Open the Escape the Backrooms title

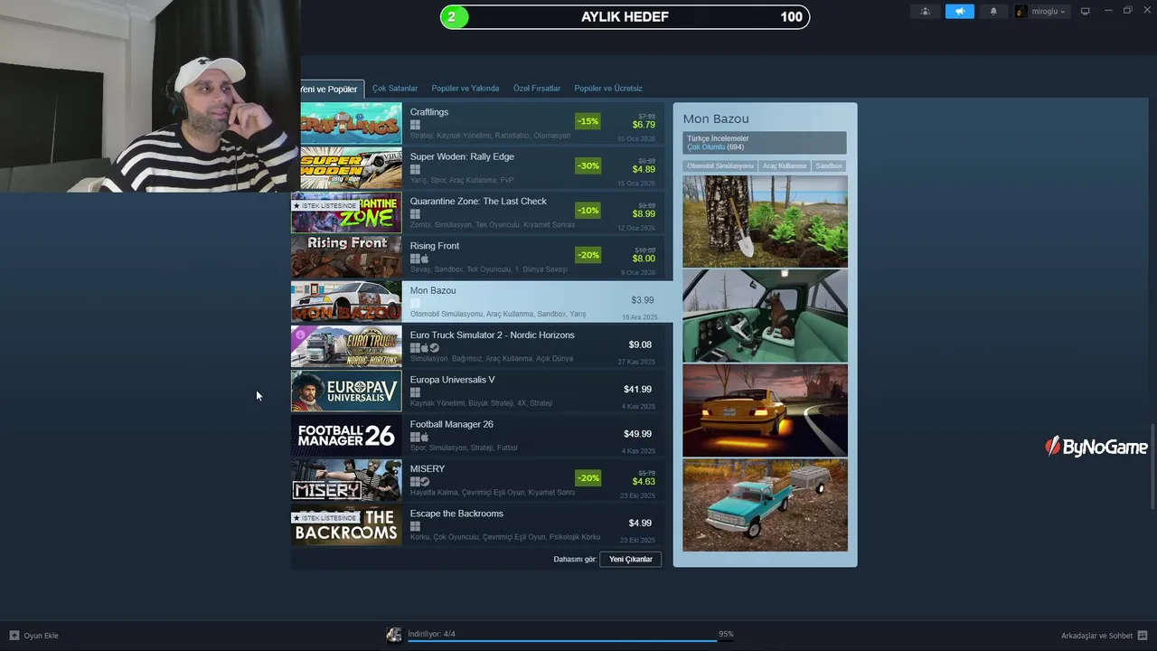click(x=456, y=514)
